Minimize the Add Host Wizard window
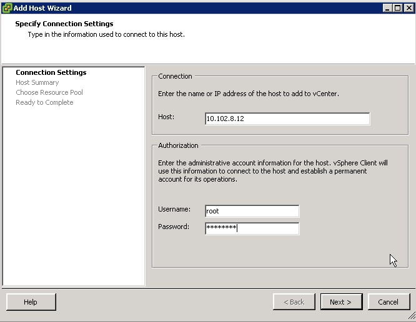 pos(388,7)
